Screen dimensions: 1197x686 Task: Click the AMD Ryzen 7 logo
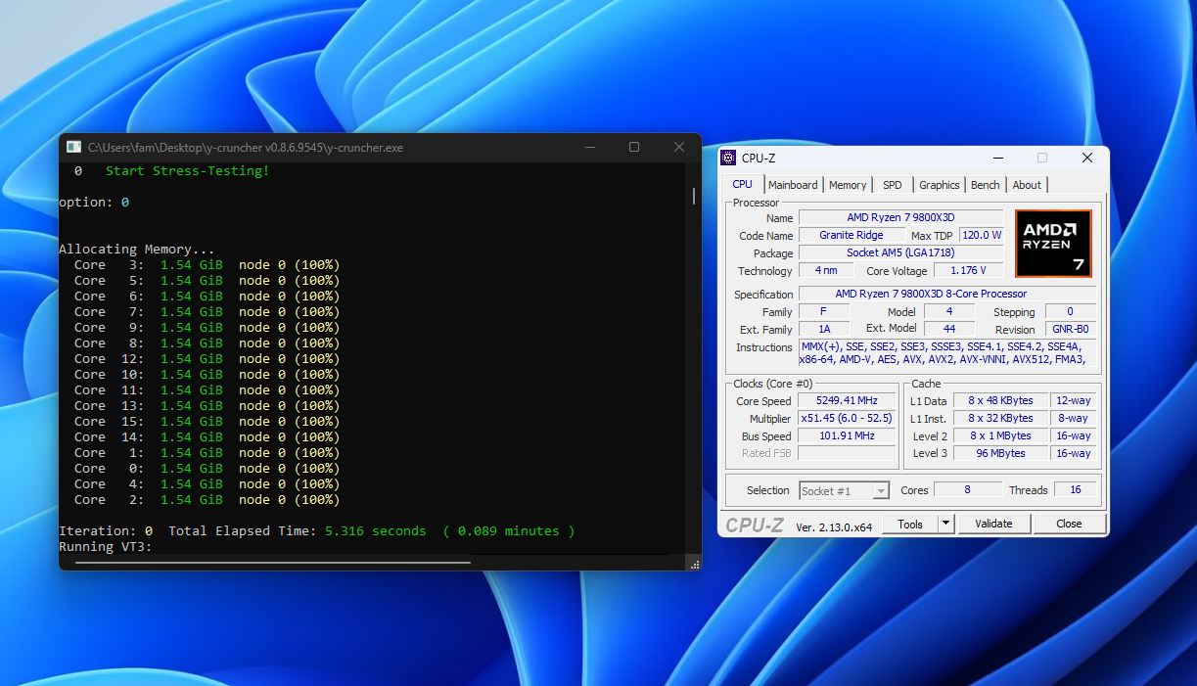coord(1052,243)
